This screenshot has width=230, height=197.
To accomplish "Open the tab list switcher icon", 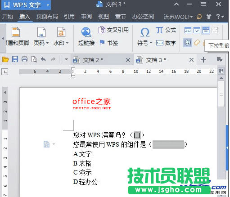I will coord(220,59).
